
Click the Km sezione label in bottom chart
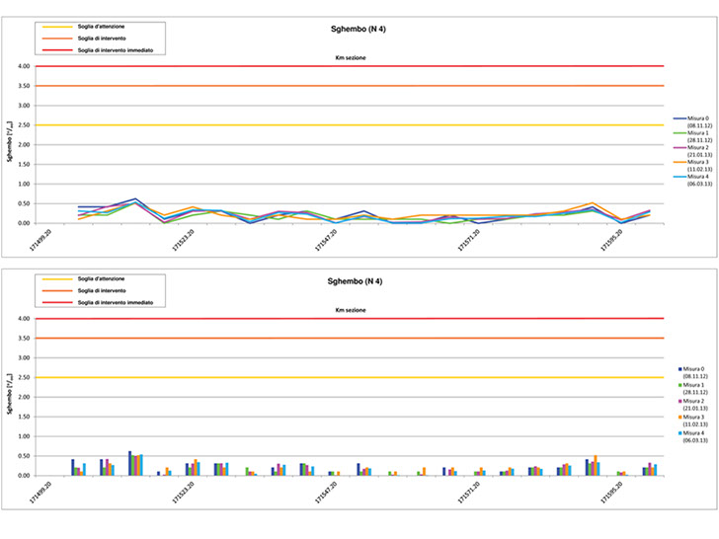pyautogui.click(x=350, y=311)
